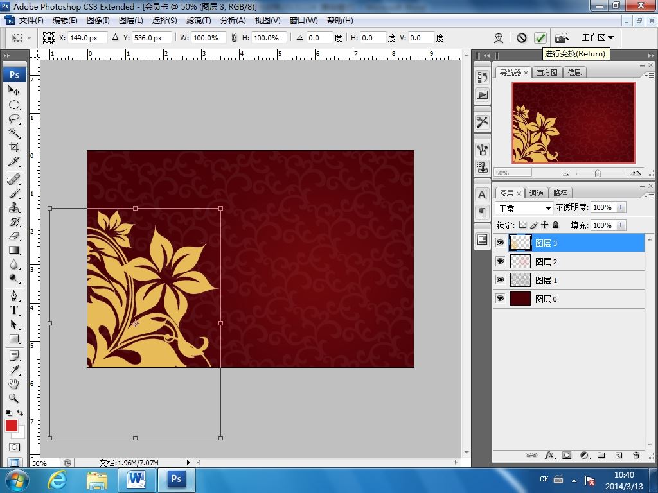The image size is (658, 493).
Task: Select the Brush tool
Action: point(14,194)
